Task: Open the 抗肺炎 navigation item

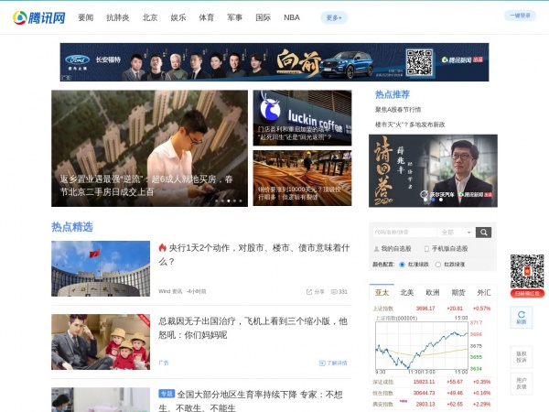Action: [x=118, y=17]
